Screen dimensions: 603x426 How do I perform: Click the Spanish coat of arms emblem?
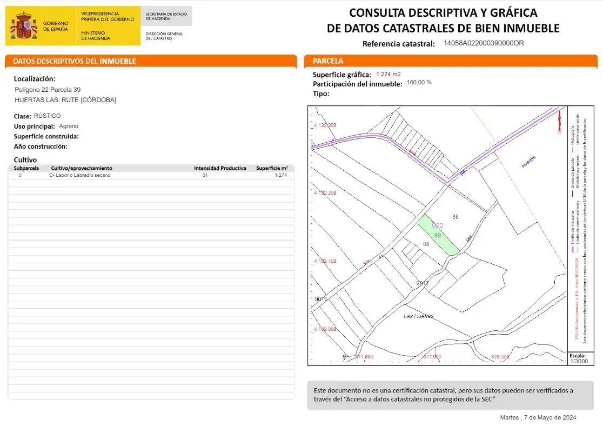(x=23, y=25)
